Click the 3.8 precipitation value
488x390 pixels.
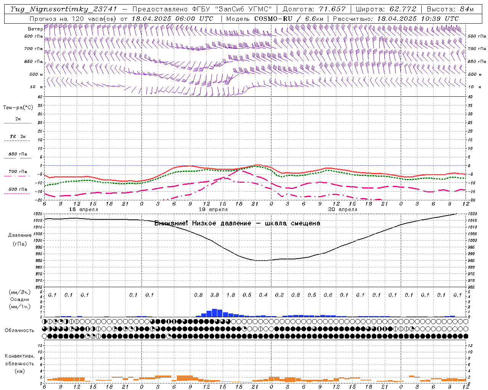point(215,295)
